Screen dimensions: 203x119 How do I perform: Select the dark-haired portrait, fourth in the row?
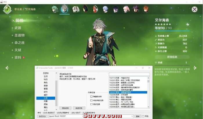point(85,9)
